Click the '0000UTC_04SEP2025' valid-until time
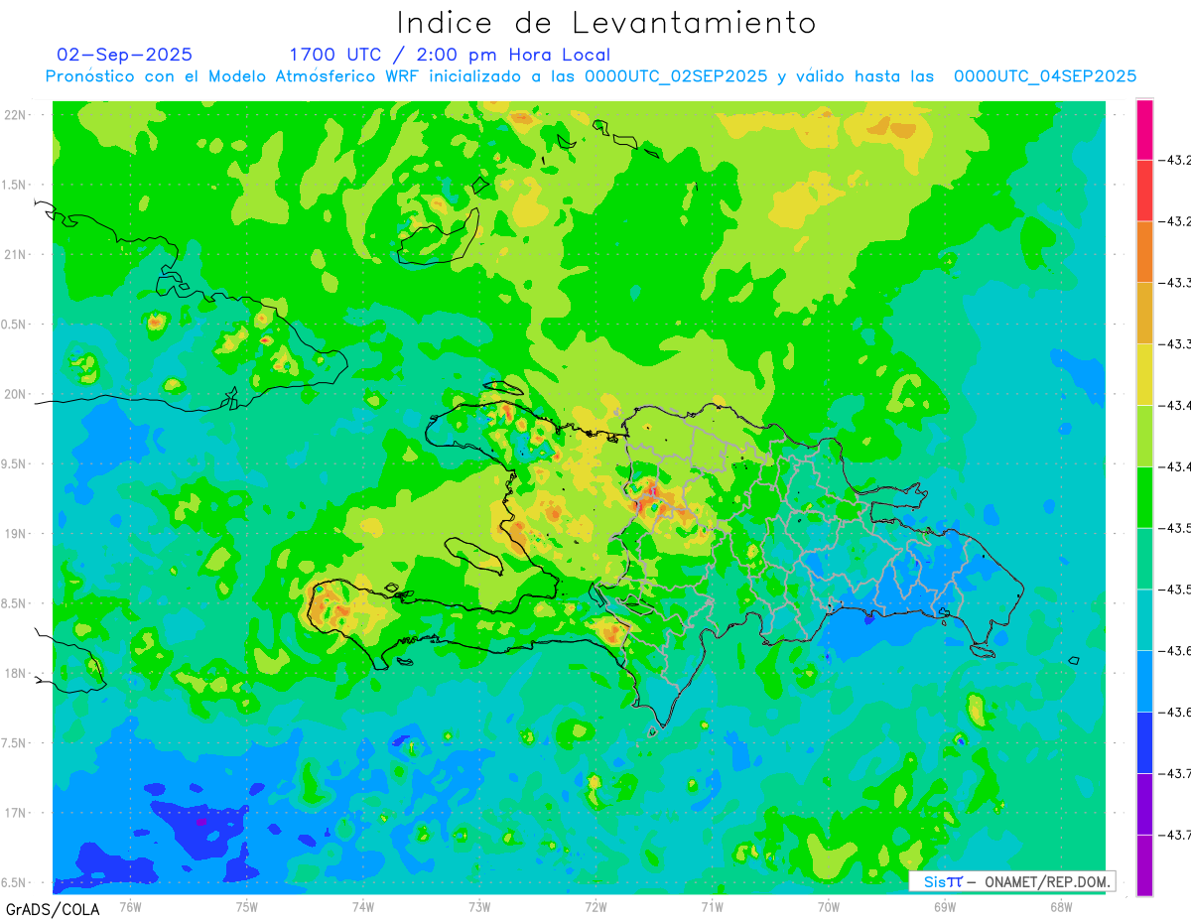Image resolution: width=1191 pixels, height=920 pixels. tap(1045, 76)
